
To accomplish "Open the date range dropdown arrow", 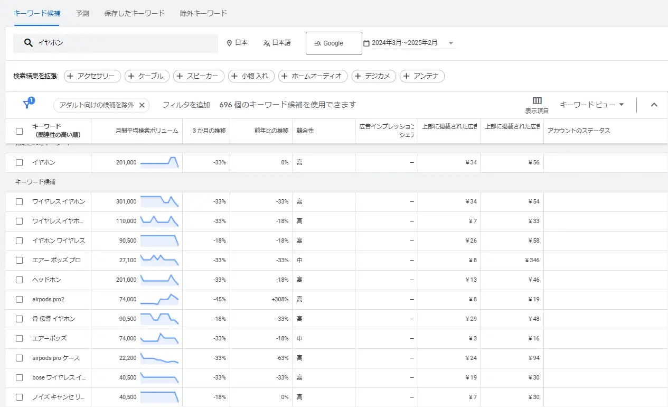I will pos(451,43).
